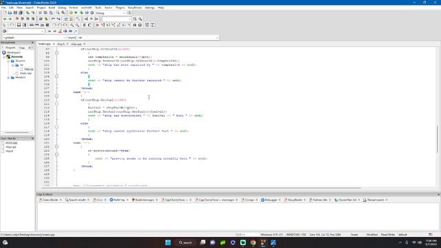Image resolution: width=441 pixels, height=248 pixels.
Task: Click the Open file toolbar icon
Action: tap(10, 13)
